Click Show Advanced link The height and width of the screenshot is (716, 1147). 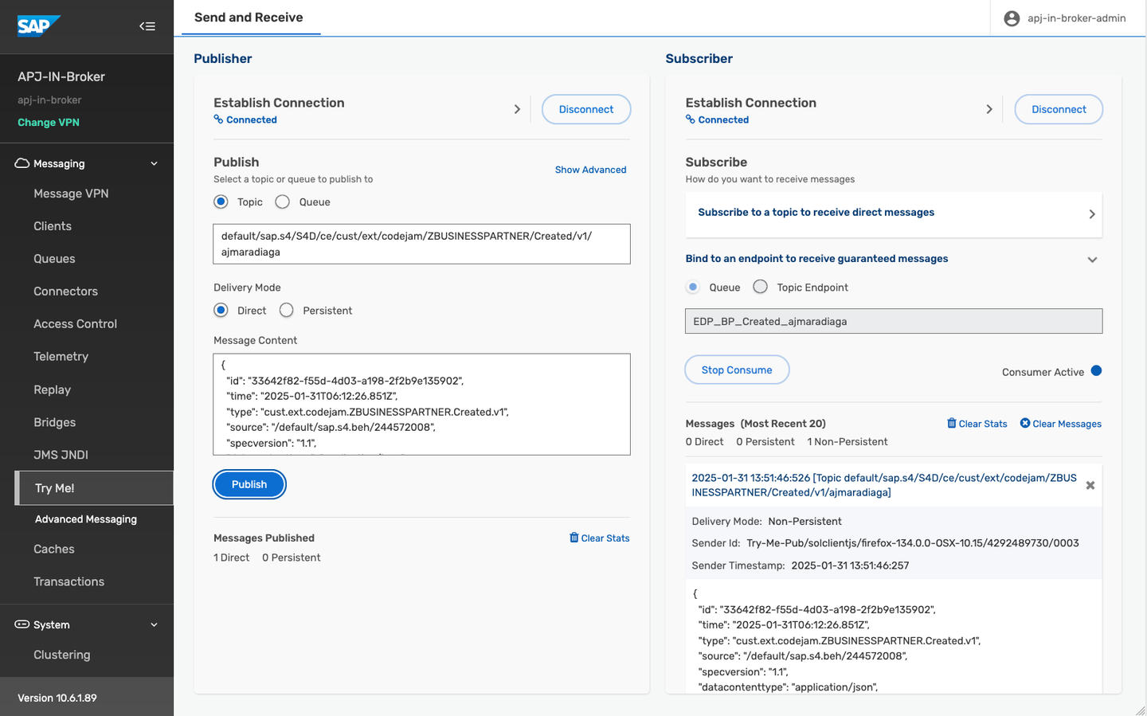[x=590, y=170]
